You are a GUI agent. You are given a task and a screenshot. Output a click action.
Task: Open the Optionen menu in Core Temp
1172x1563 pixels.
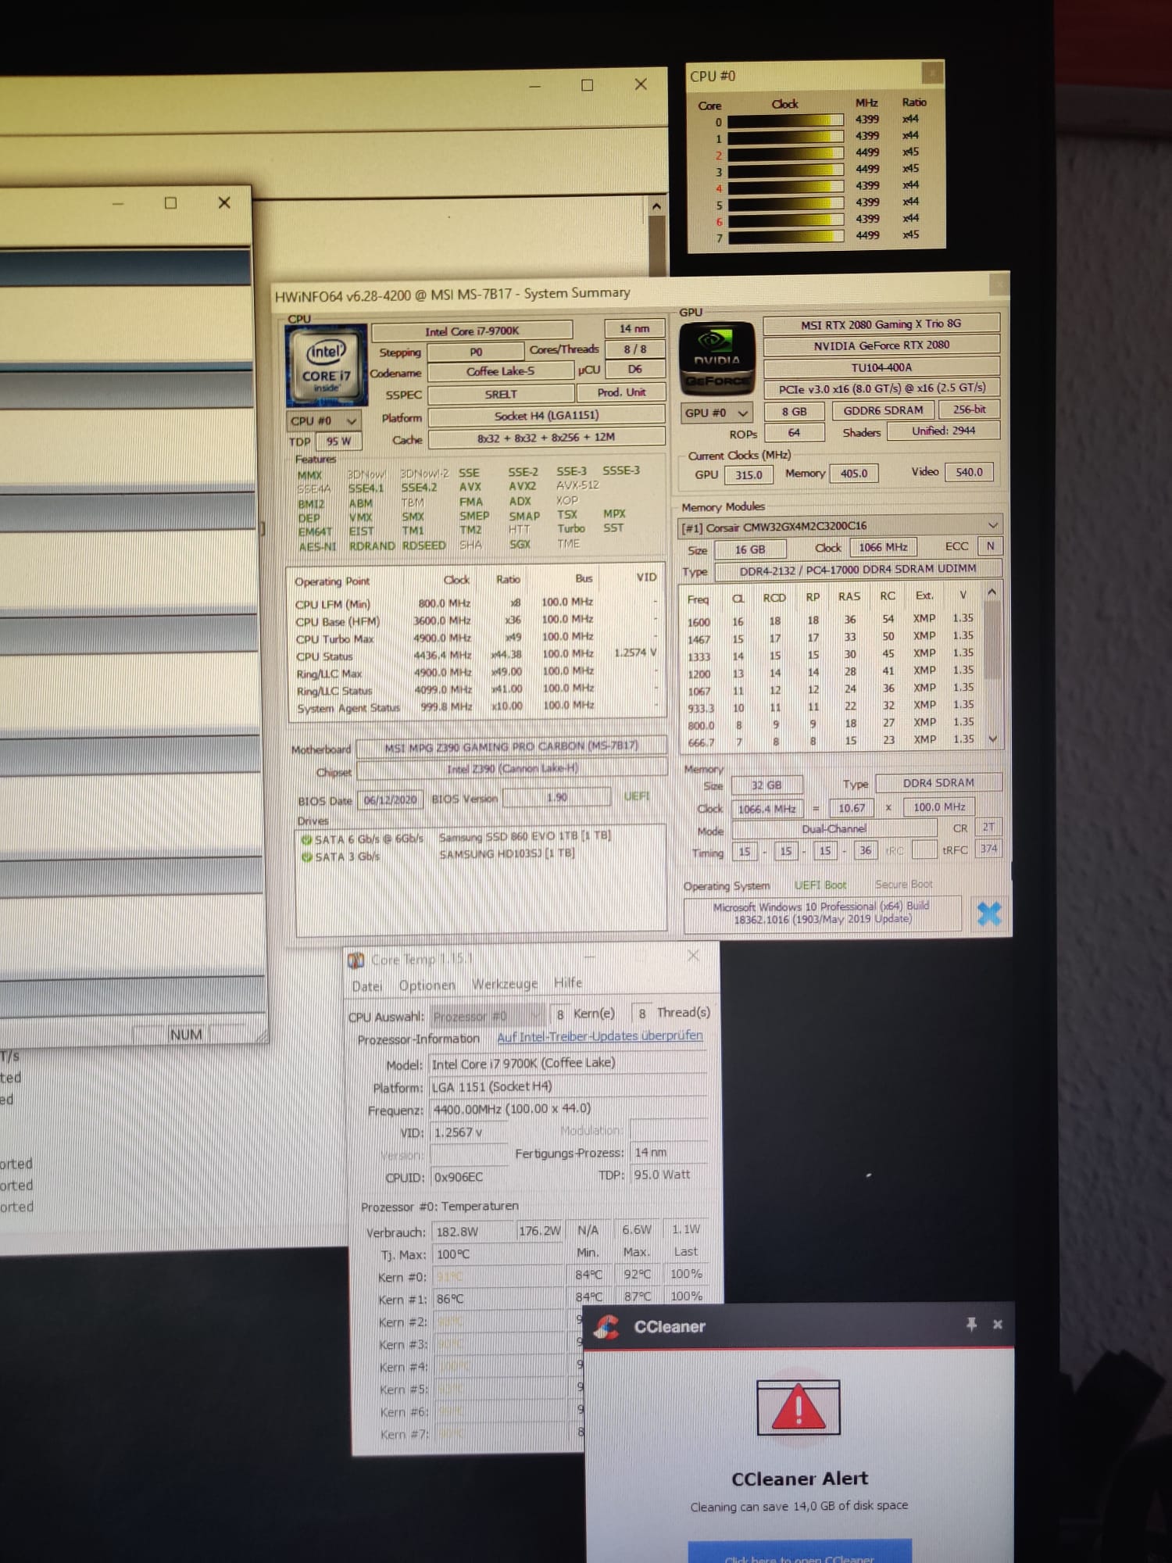pos(427,985)
